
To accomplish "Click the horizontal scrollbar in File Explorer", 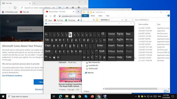I will pos(131,89).
